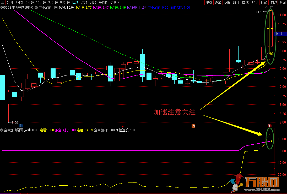Viewport: 287px width, 194px height.
Task: Click the 高度: 14.99 value
Action: pos(85,130)
